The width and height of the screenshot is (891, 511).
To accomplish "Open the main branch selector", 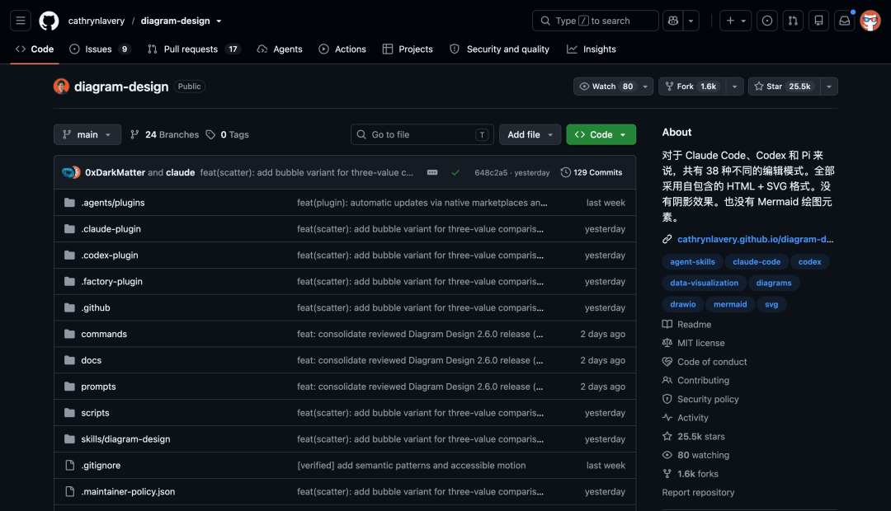I will tap(87, 134).
